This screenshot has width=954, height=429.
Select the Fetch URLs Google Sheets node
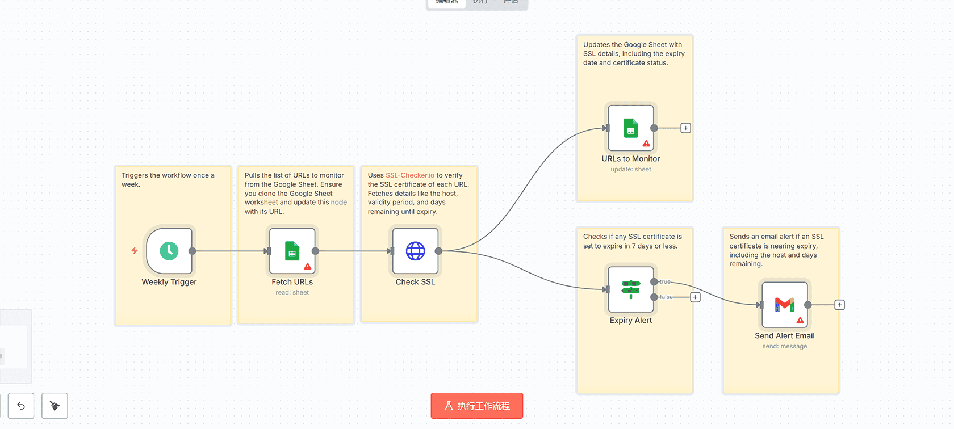[x=292, y=251]
